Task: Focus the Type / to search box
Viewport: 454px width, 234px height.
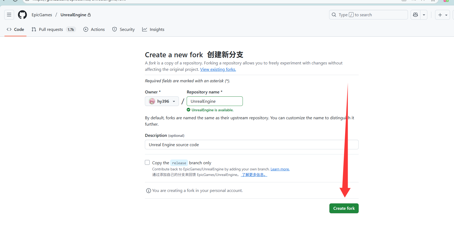Action: pos(369,15)
